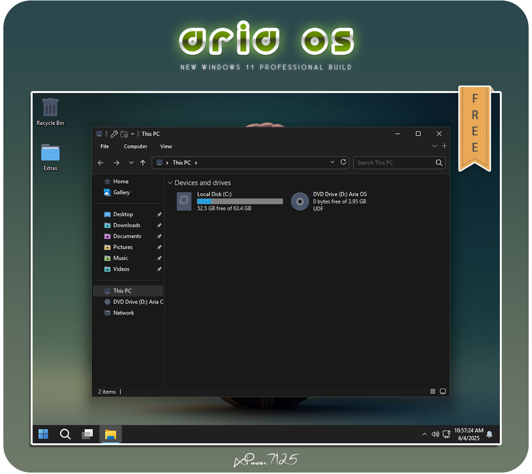Click the 0 bytes free of 3.95 GB text
Screen dimensions: 532x474
tap(340, 202)
